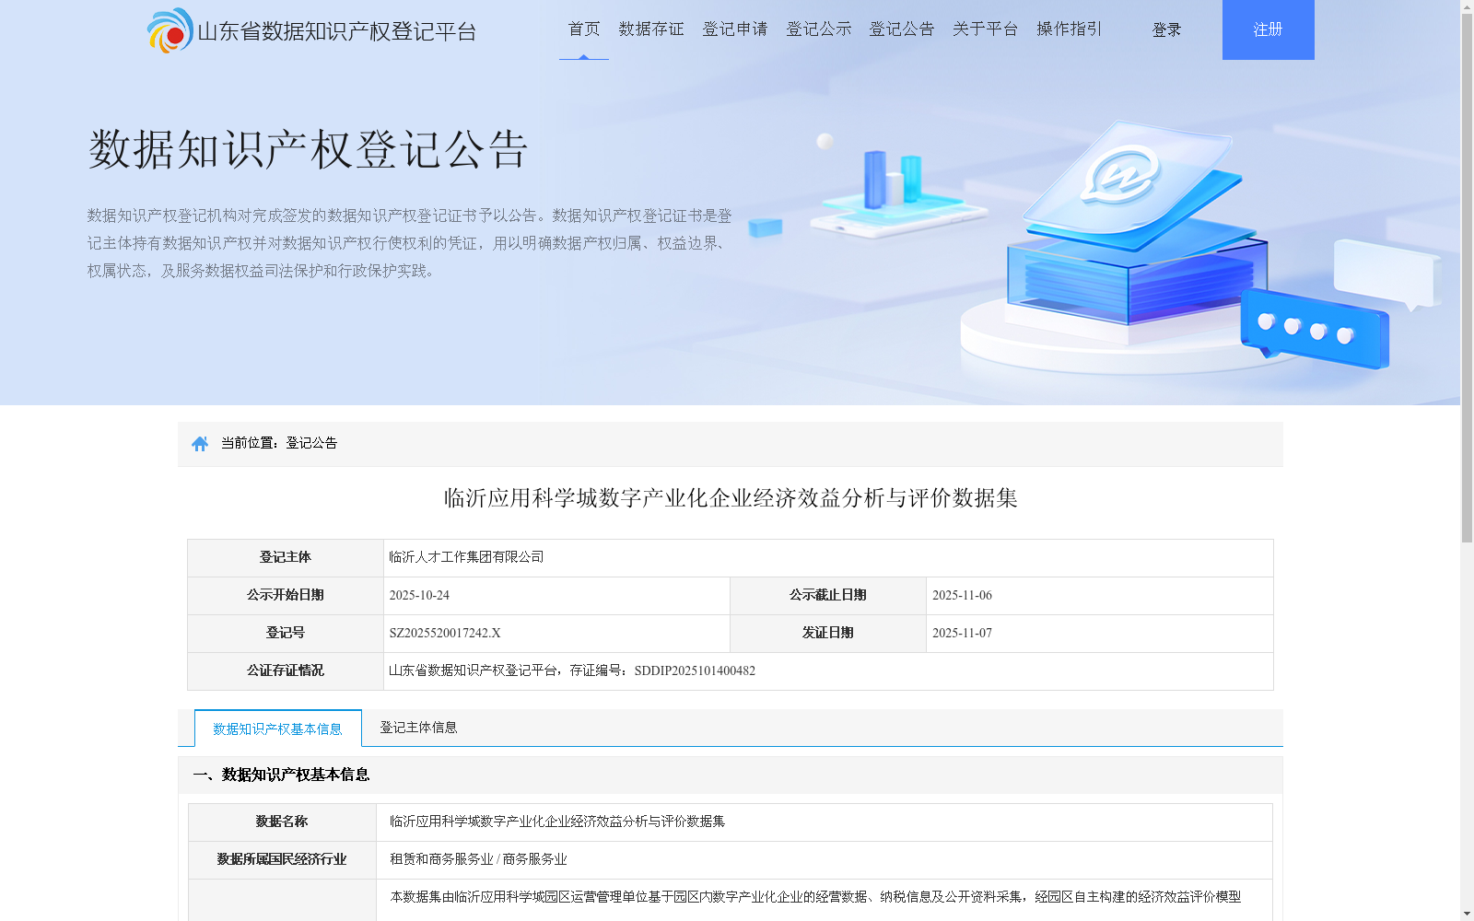Click the 公证存证情况 evidence number text
This screenshot has height=921, width=1474.
pos(571,670)
